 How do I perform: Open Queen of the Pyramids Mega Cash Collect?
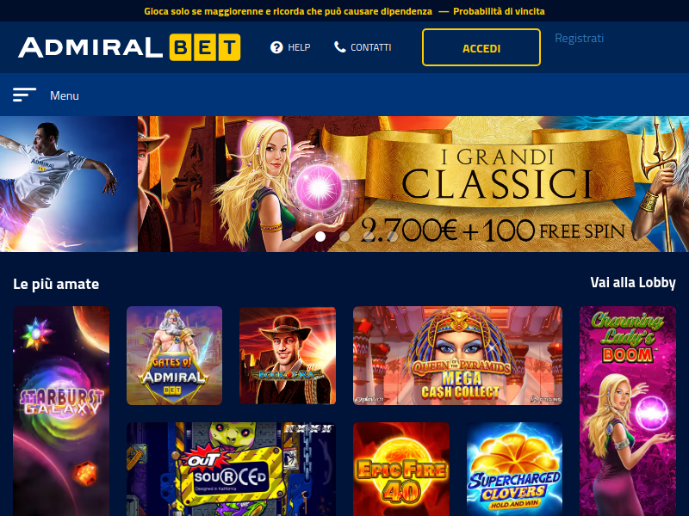[457, 355]
